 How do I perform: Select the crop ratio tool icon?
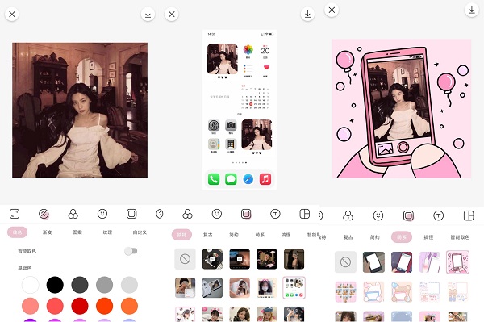click(15, 214)
